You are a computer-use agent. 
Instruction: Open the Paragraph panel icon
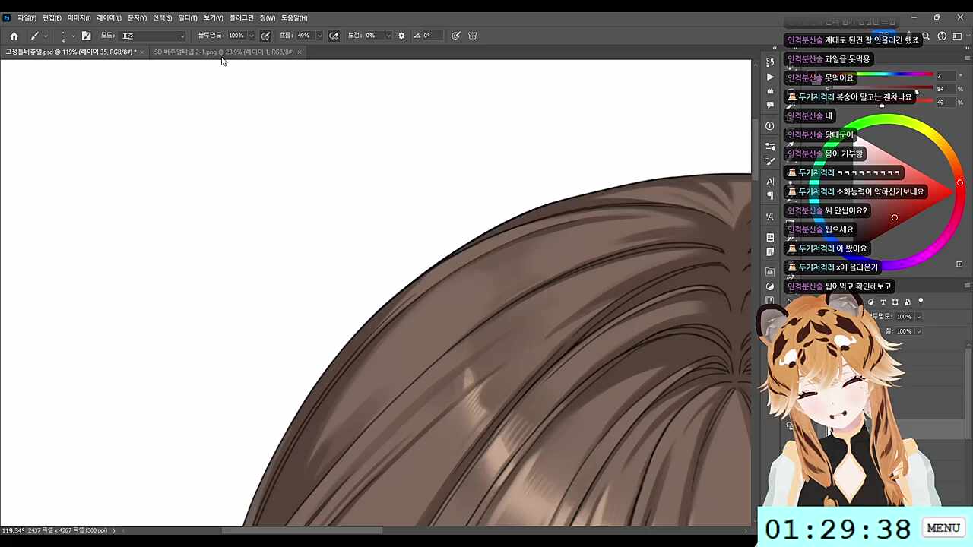(770, 196)
